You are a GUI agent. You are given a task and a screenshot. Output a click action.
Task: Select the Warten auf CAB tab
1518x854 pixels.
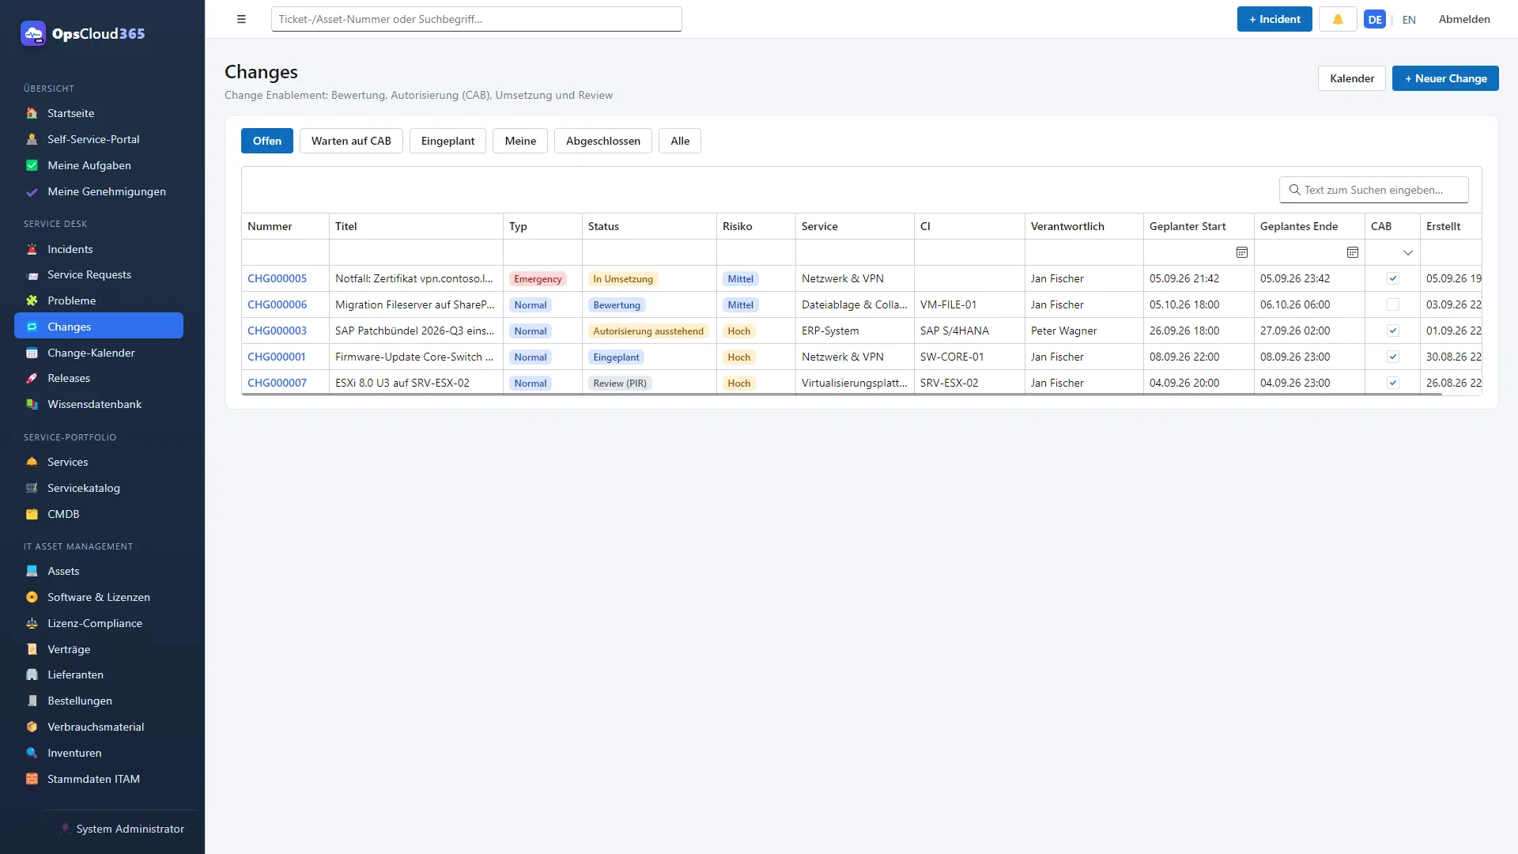(x=351, y=141)
